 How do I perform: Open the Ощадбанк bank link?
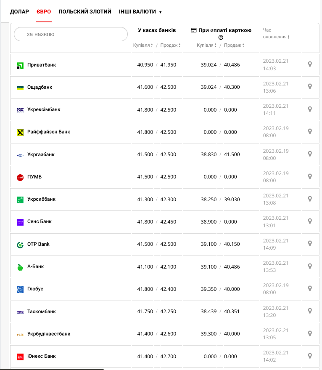point(40,87)
